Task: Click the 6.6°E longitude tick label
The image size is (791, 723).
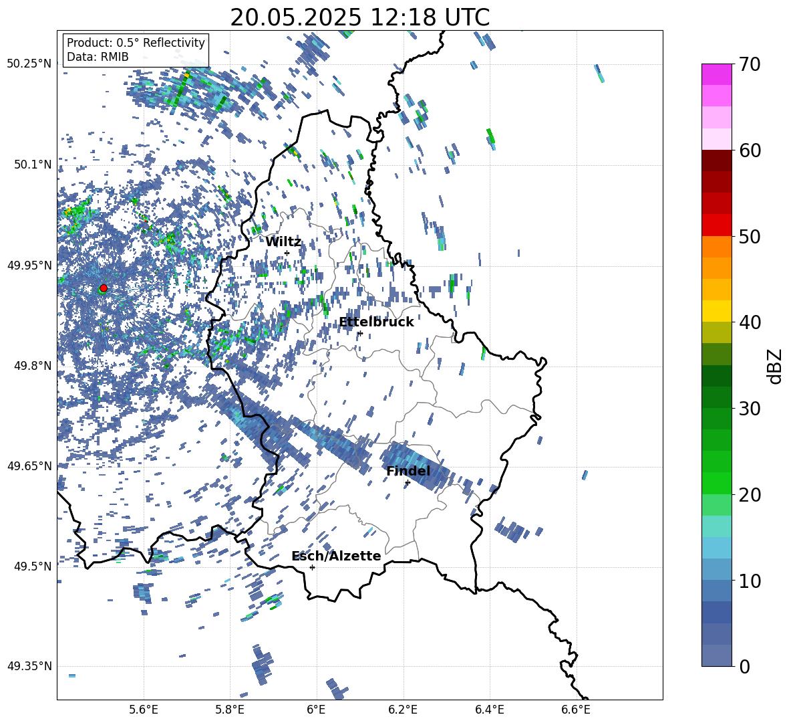Action: 576,710
